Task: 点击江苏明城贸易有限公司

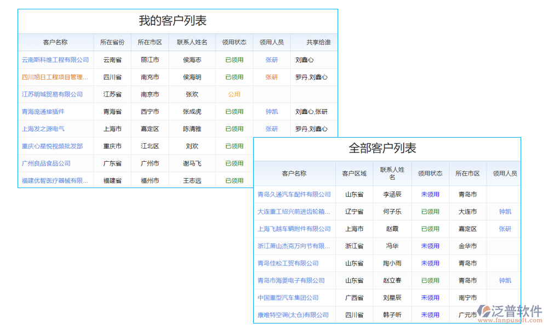Action: pos(52,94)
